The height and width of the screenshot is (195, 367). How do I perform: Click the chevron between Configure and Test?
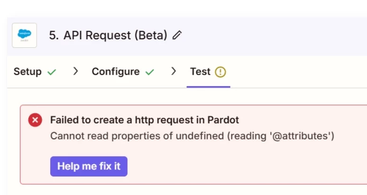[174, 71]
